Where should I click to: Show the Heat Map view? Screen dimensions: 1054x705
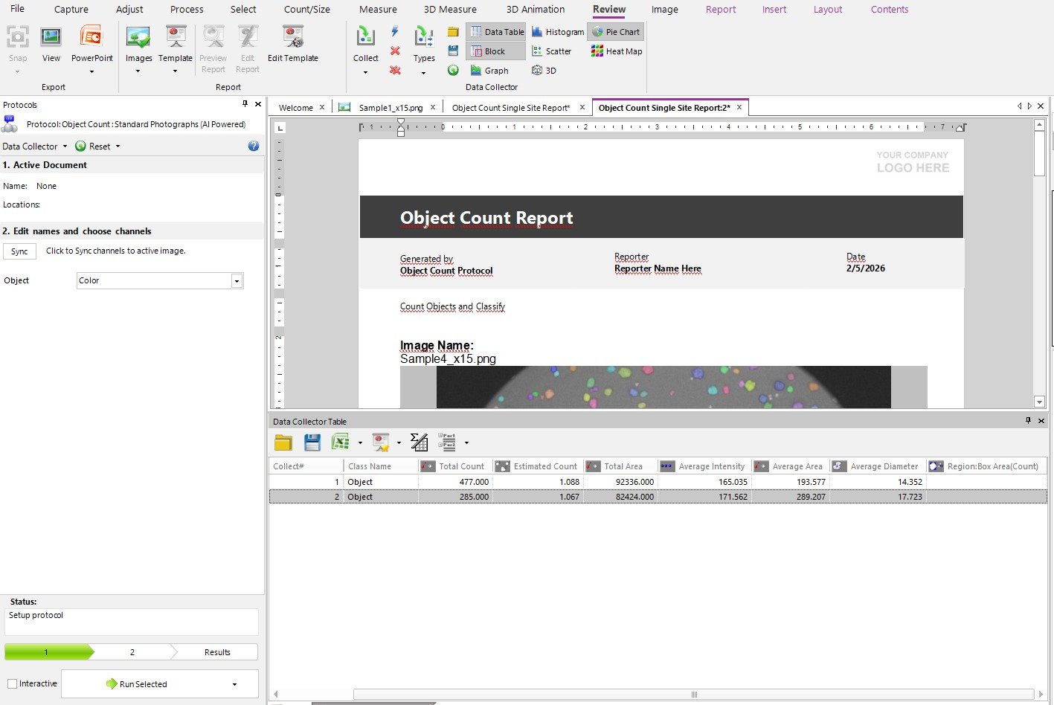(x=616, y=51)
